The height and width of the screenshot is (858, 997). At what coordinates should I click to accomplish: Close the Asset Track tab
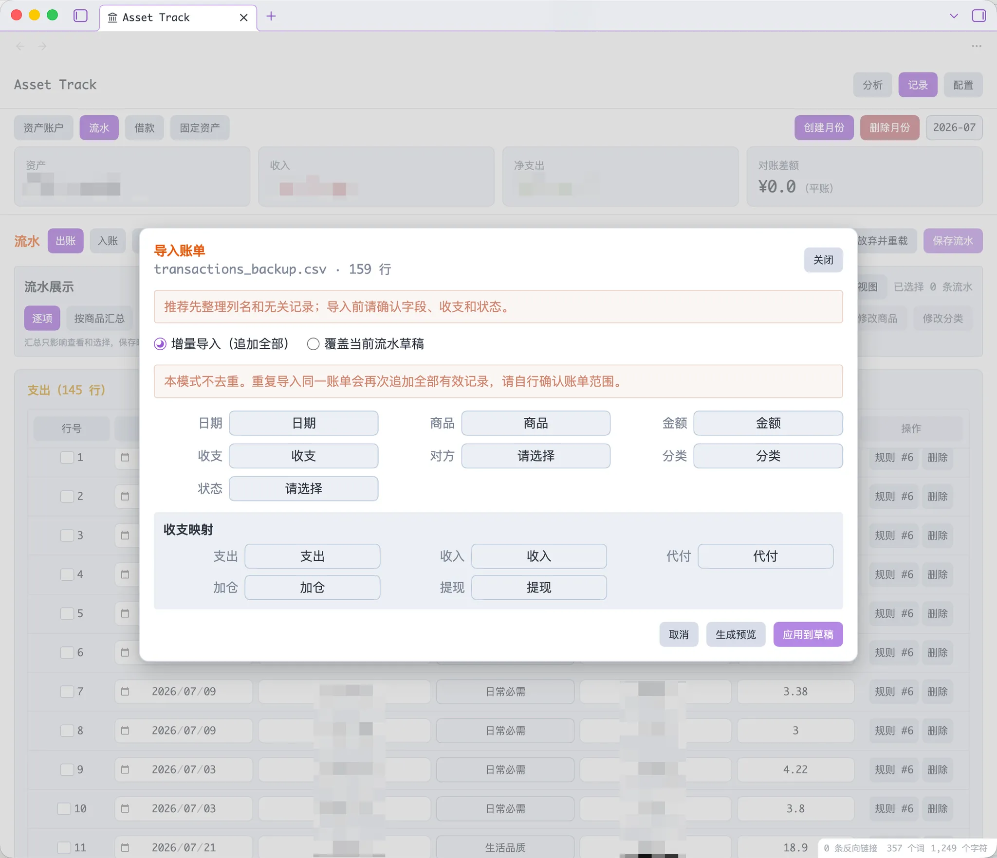244,18
